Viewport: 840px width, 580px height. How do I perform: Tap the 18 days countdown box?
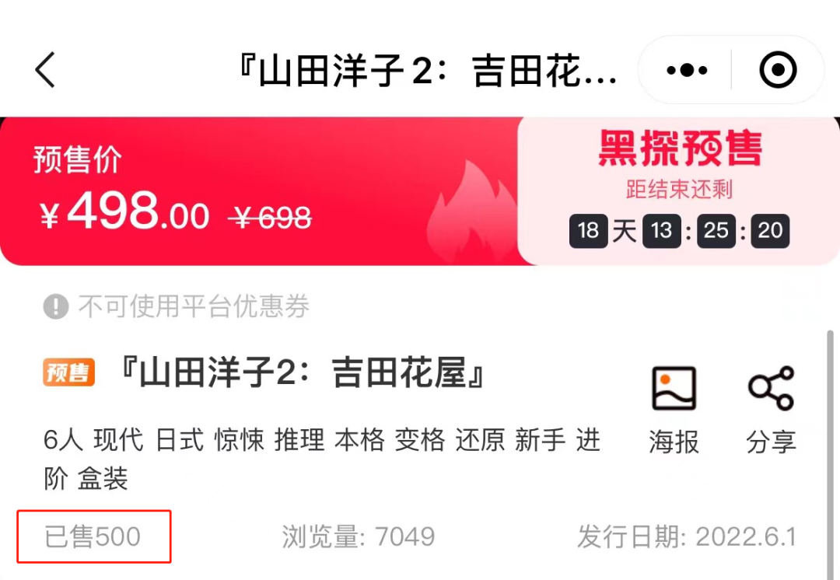588,231
